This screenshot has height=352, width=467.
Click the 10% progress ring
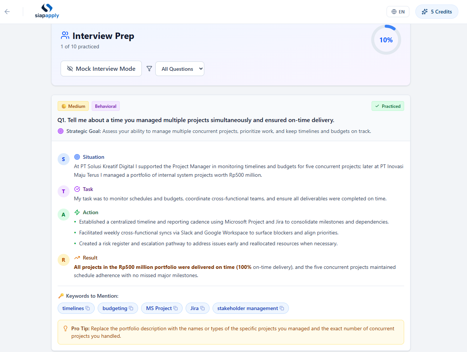386,40
